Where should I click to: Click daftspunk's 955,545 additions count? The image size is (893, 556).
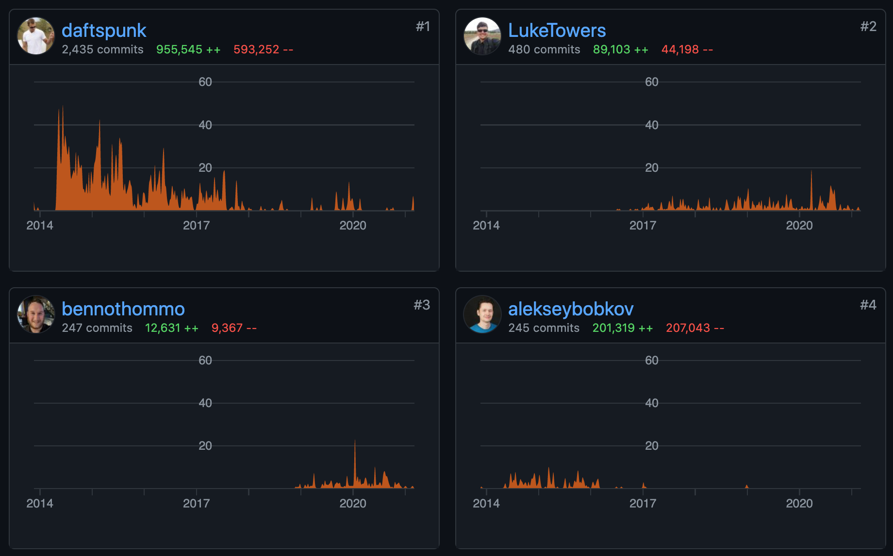188,49
